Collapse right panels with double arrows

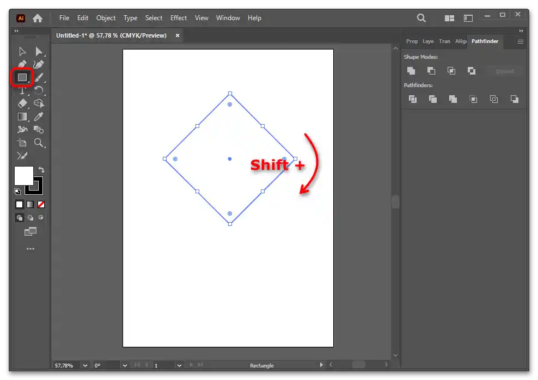[521, 31]
